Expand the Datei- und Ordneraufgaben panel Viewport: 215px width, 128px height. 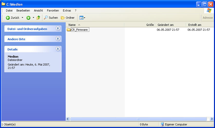click(58, 28)
